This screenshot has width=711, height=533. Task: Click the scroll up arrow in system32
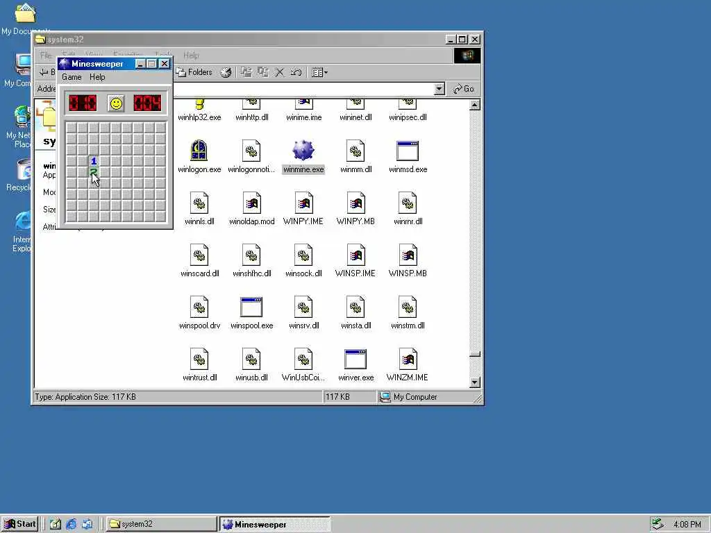tap(474, 105)
